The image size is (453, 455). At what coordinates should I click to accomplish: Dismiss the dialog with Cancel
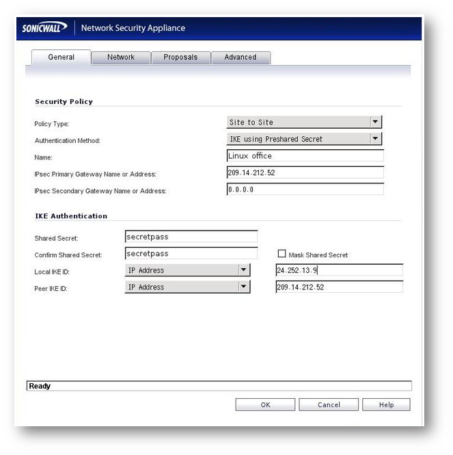pos(329,404)
